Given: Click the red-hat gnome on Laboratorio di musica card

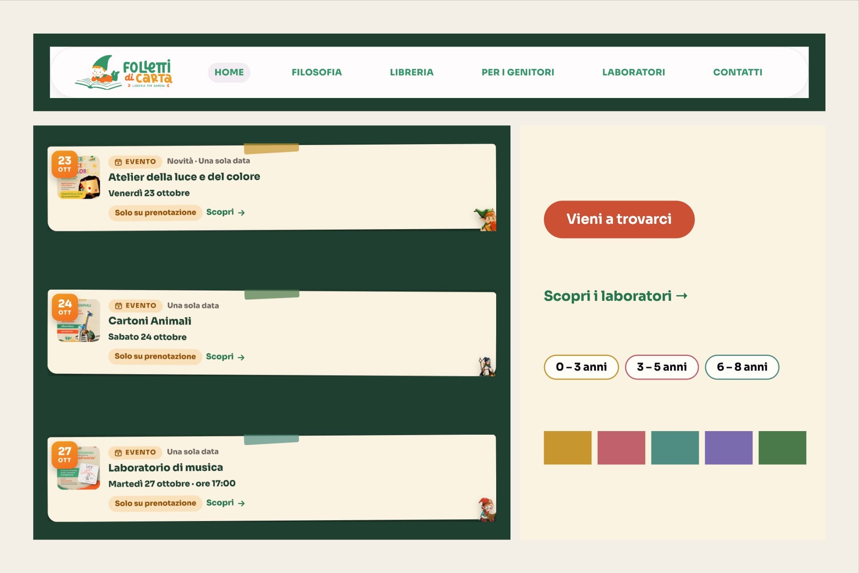Looking at the screenshot, I should tap(487, 509).
